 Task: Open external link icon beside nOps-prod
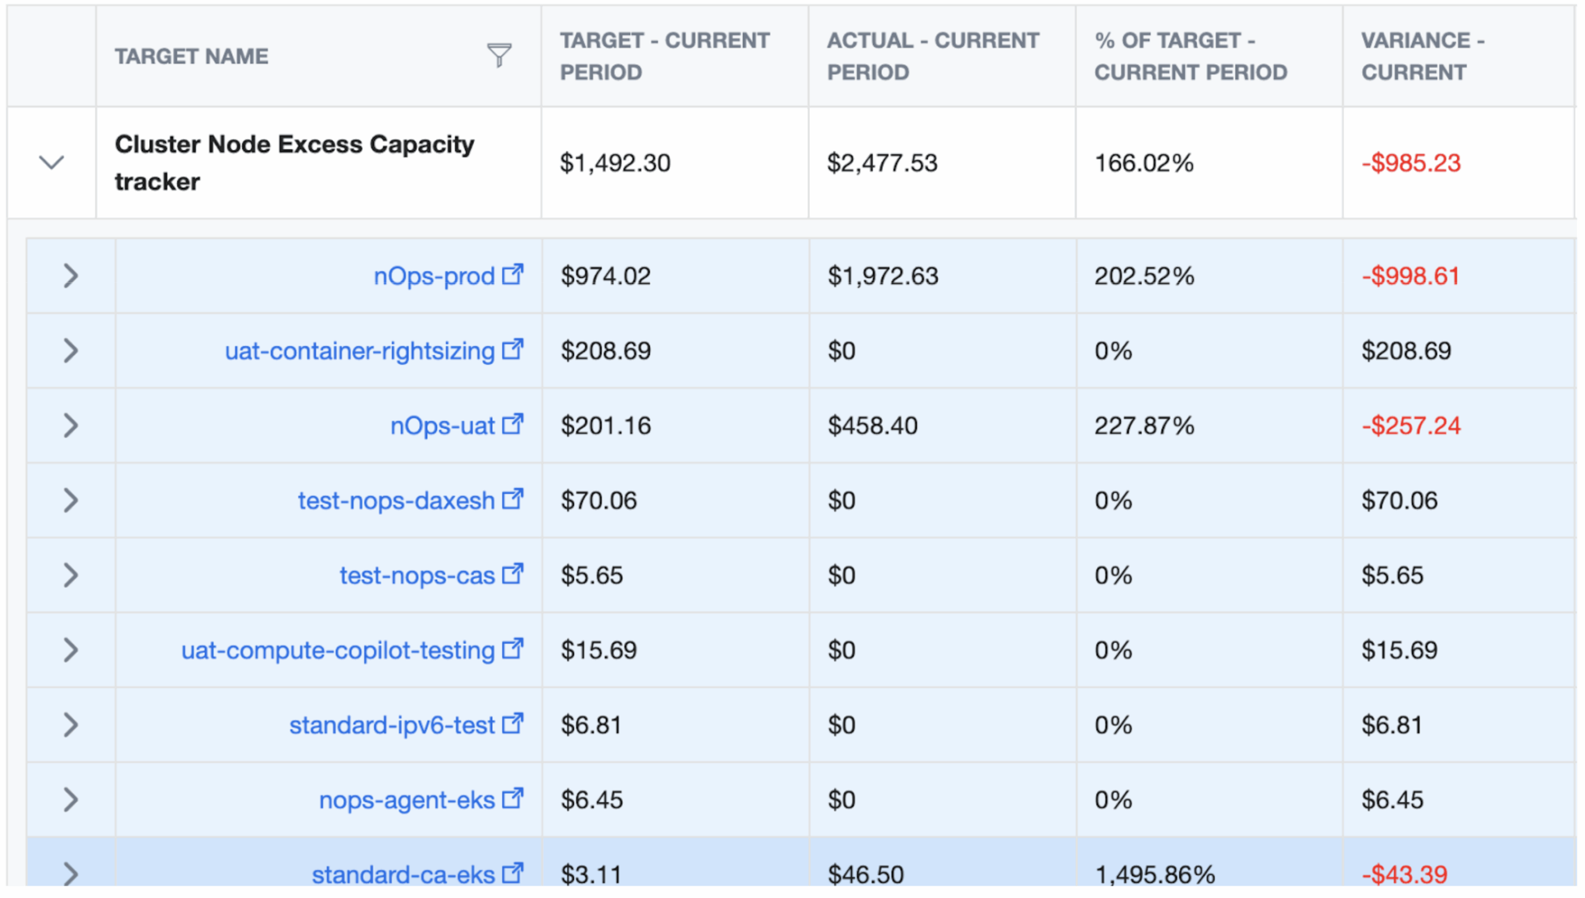(x=512, y=274)
